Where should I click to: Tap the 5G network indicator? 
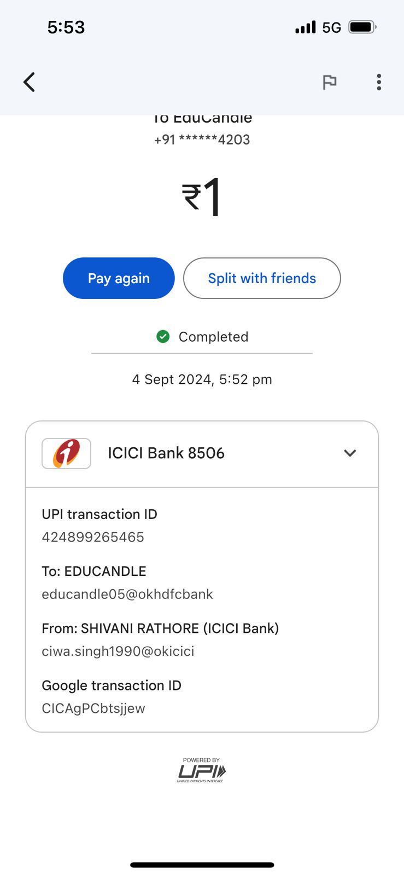(x=331, y=27)
